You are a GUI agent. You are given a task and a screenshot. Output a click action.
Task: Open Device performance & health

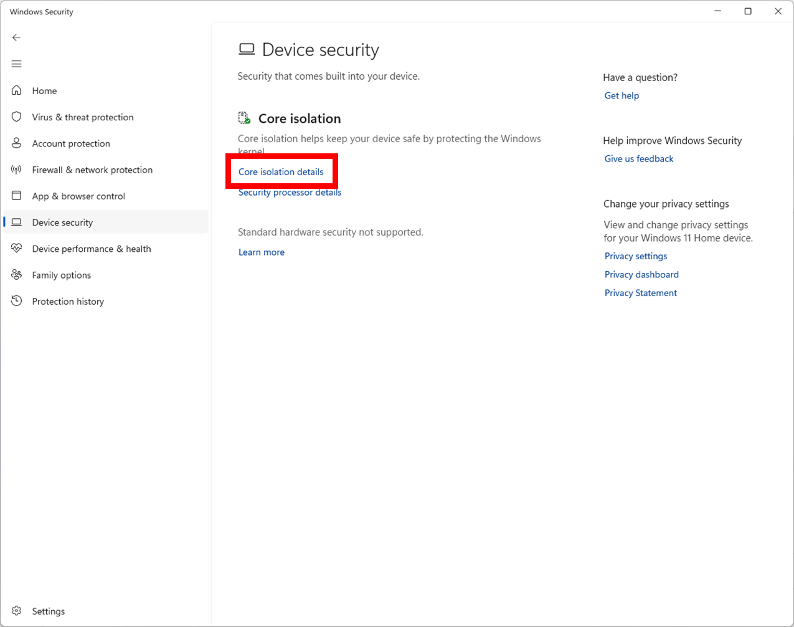click(106, 248)
